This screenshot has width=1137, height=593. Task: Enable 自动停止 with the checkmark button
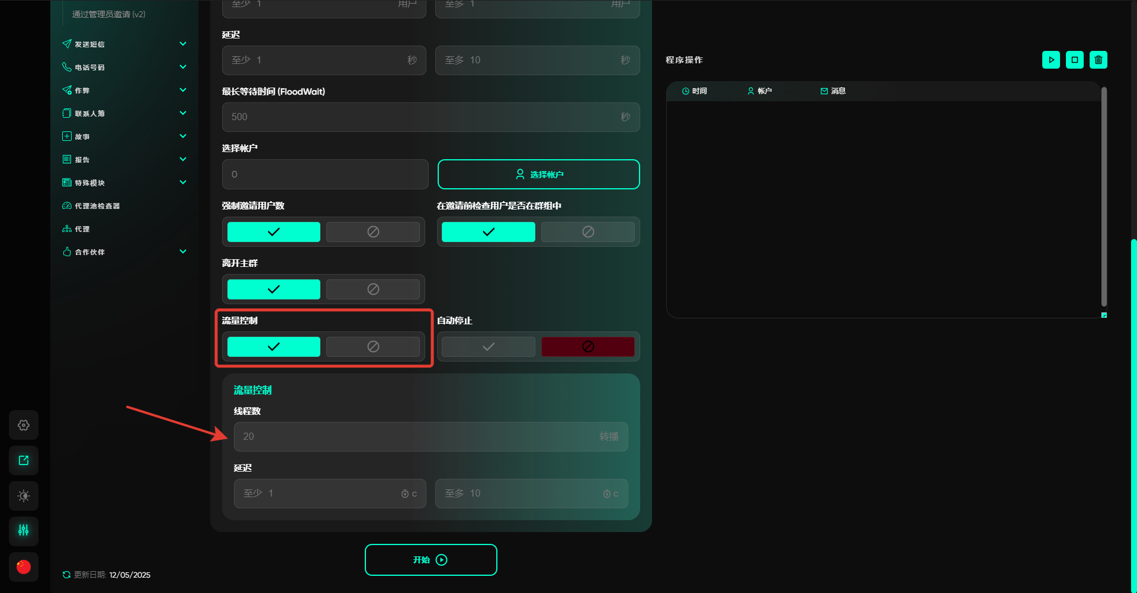(x=488, y=347)
